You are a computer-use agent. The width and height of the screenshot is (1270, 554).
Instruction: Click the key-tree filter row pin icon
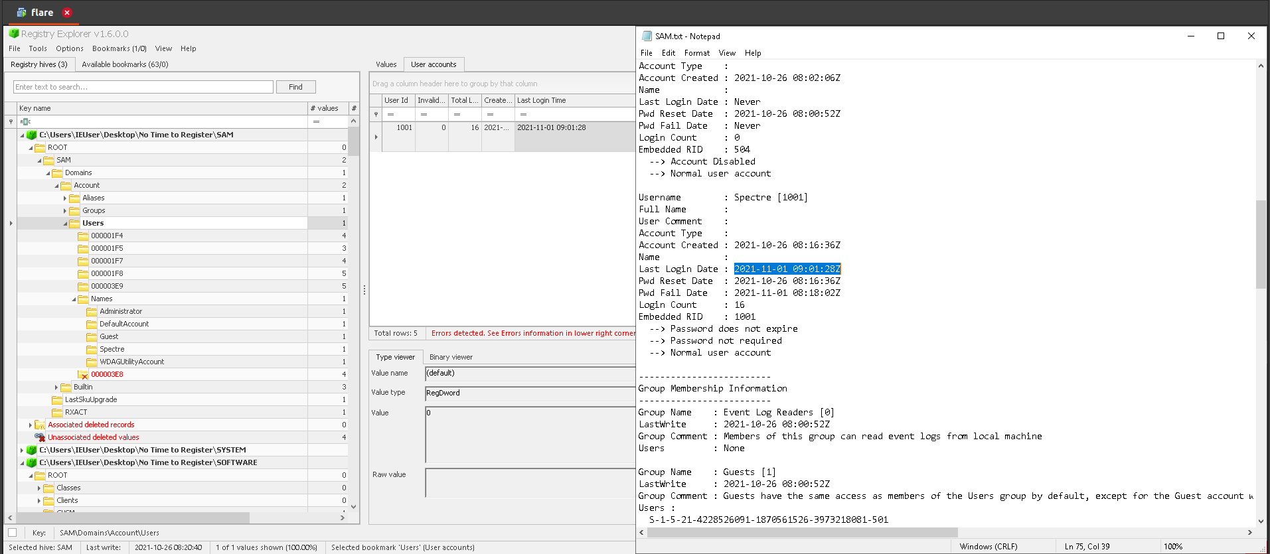coord(11,121)
